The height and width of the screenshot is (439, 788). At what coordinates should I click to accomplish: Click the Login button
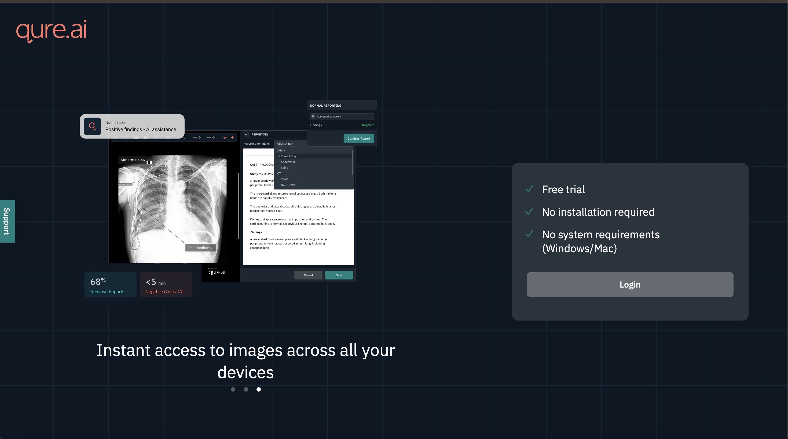click(630, 284)
